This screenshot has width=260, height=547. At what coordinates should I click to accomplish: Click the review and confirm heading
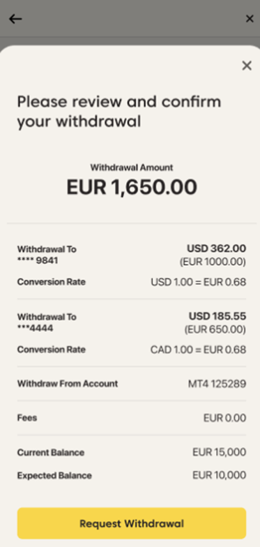click(119, 112)
